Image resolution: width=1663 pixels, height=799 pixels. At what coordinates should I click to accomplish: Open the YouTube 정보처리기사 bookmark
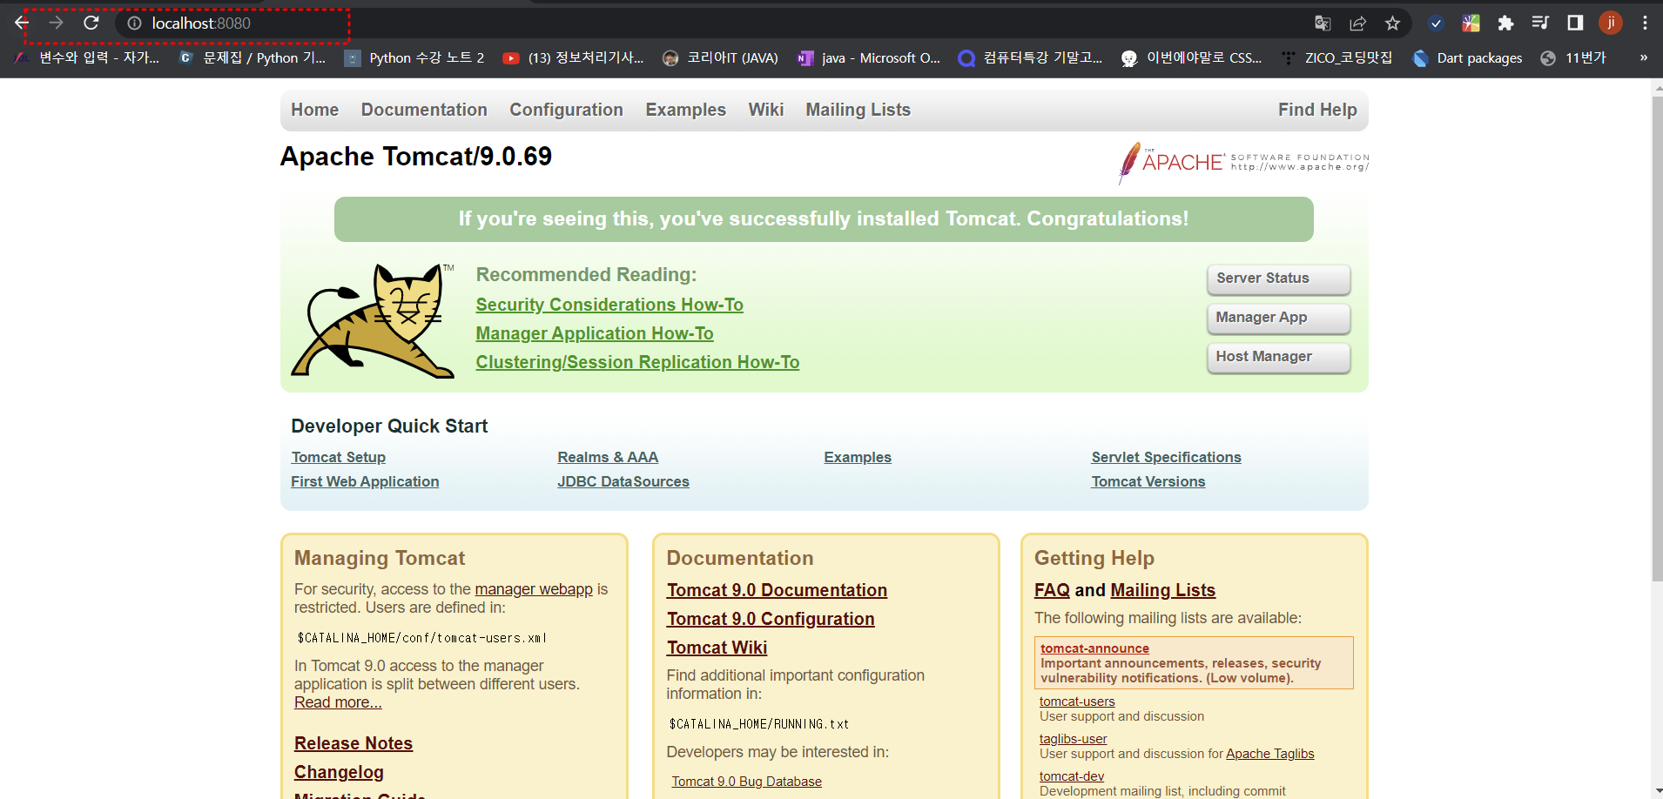tap(574, 57)
